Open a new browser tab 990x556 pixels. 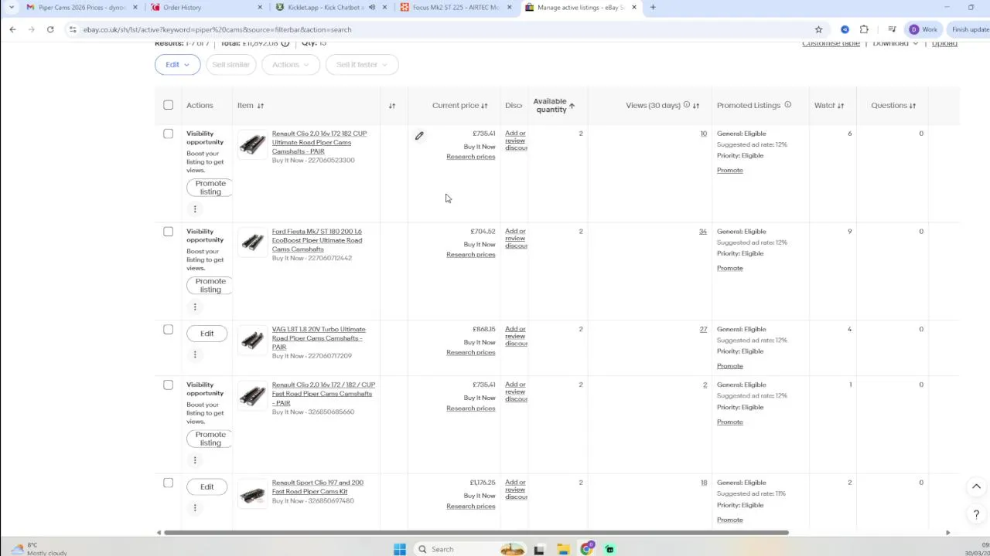653,7
